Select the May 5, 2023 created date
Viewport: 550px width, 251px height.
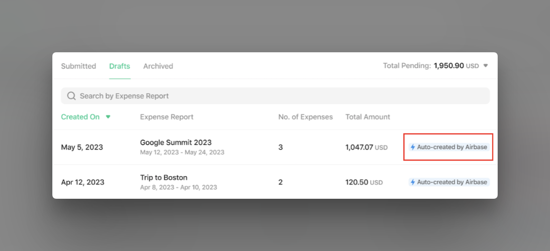pos(82,148)
